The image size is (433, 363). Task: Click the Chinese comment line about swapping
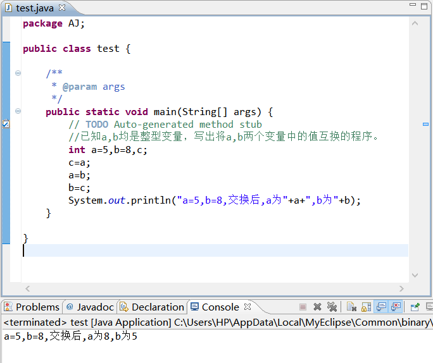(223, 137)
